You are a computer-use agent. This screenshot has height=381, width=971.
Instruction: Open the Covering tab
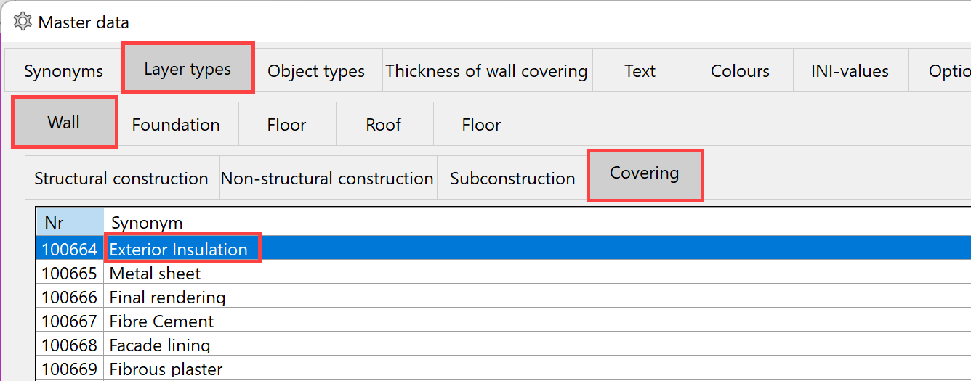coord(645,175)
